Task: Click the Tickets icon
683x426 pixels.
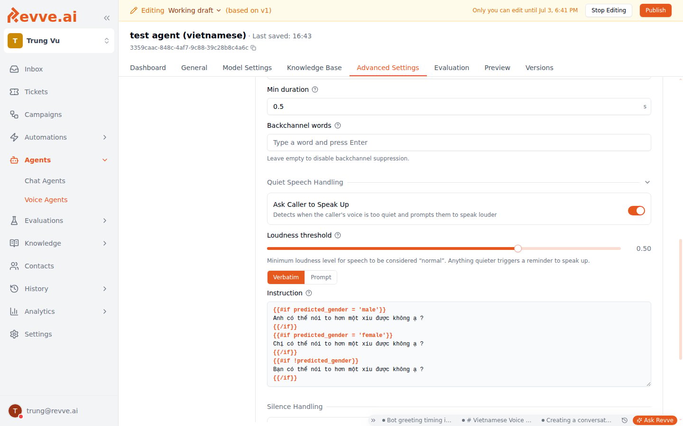Action: 14,92
